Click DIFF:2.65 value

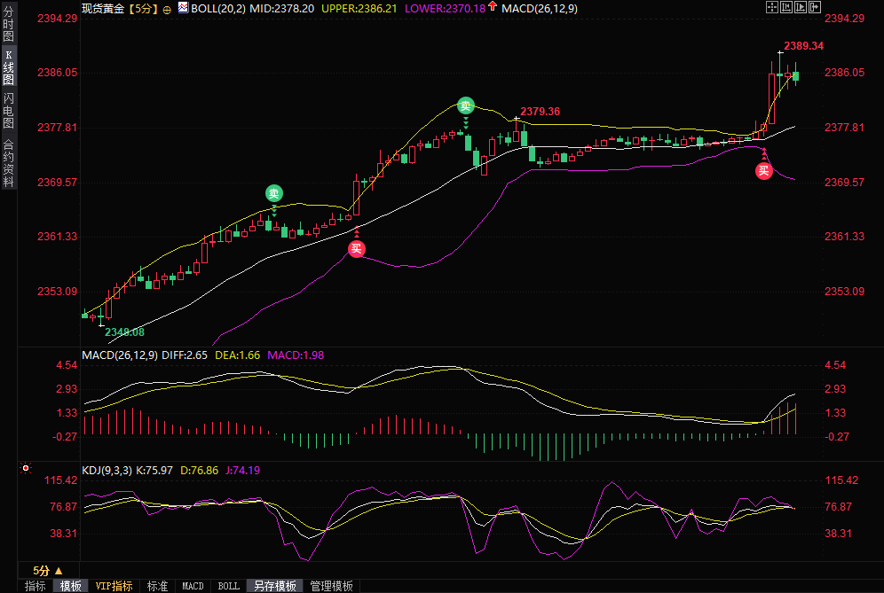185,355
